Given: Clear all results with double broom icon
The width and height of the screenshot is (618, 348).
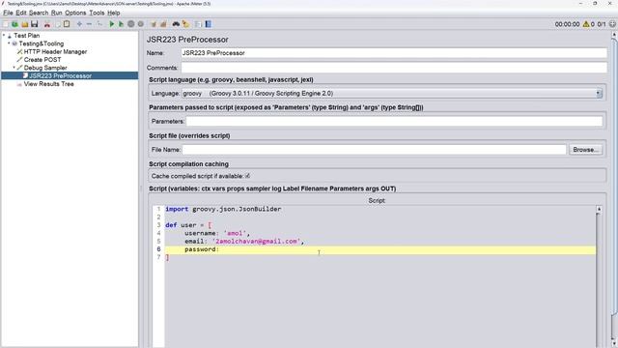Looking at the screenshot, I should coord(163,24).
